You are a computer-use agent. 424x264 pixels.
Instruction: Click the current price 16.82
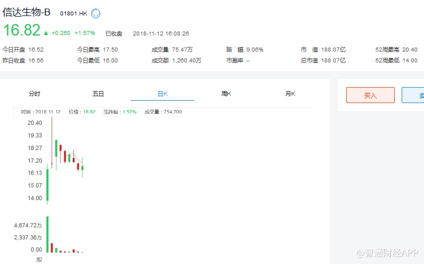click(22, 30)
